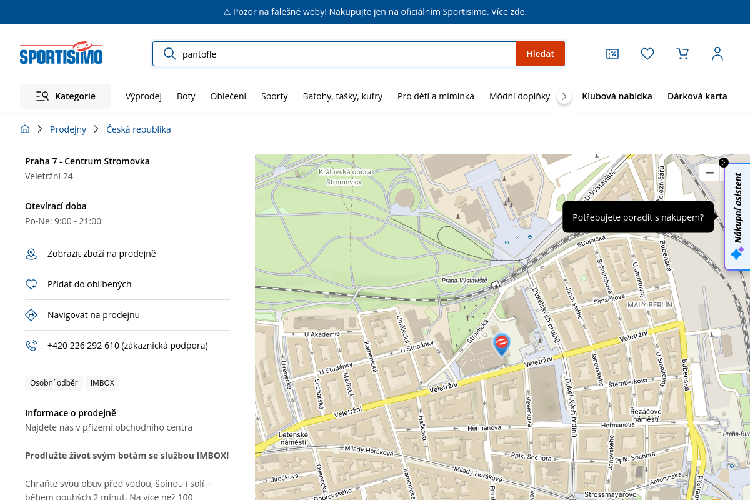The height and width of the screenshot is (500, 750).
Task: Go to Prodejny breadcrumb
Action: [68, 129]
